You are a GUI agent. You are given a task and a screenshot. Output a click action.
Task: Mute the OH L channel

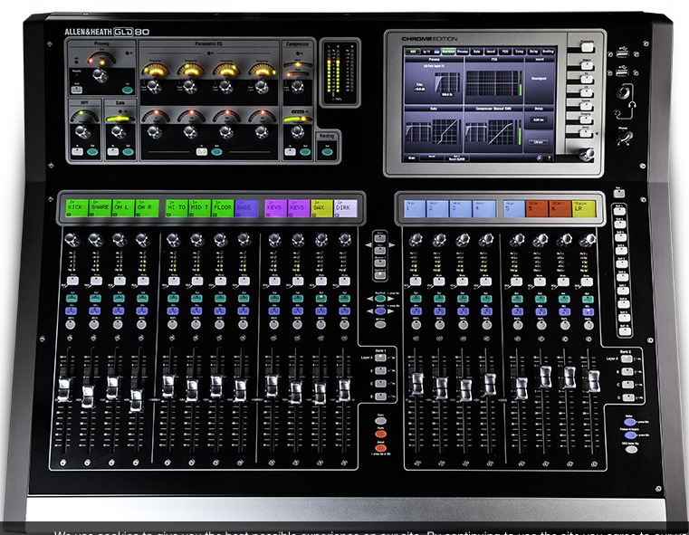coord(120,282)
